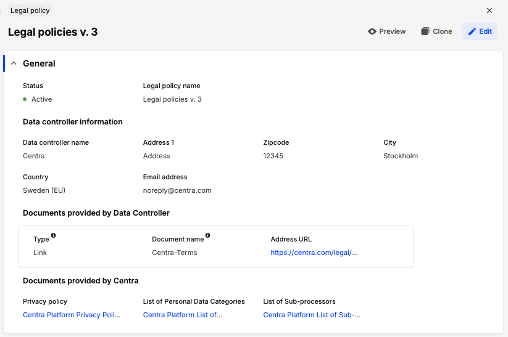Click the Sweden (EU) country value
Viewport: 508px width, 337px height.
(x=44, y=190)
